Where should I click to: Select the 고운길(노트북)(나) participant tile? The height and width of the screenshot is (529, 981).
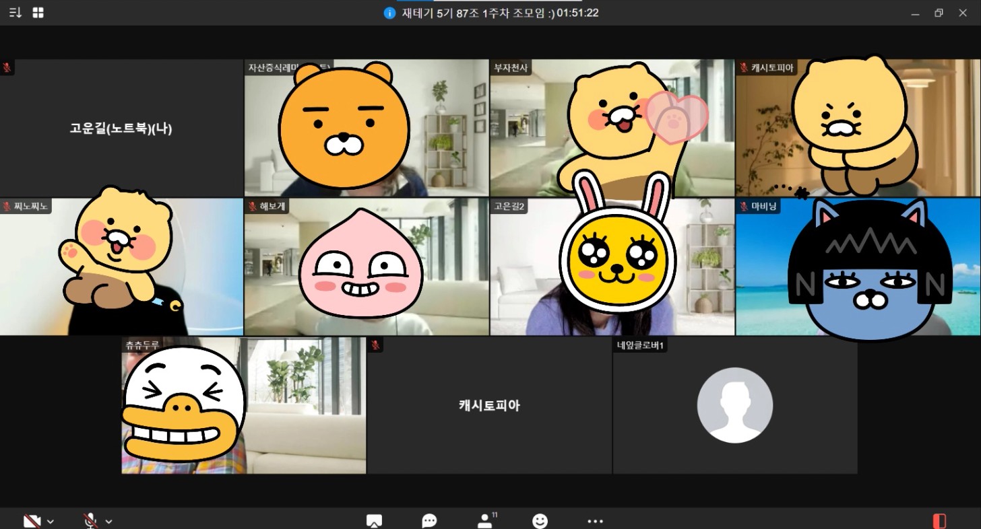(121, 128)
